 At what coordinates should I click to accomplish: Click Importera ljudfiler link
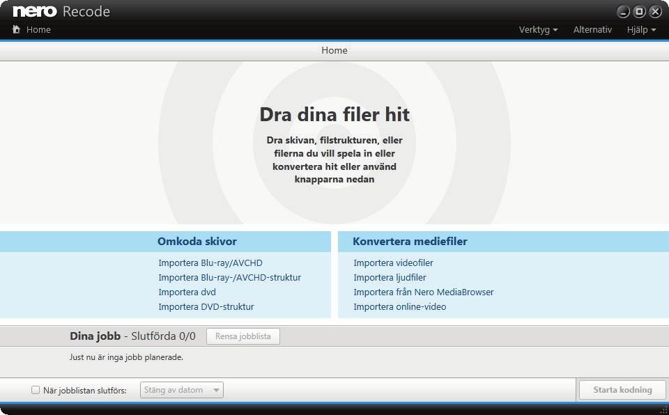click(x=390, y=277)
